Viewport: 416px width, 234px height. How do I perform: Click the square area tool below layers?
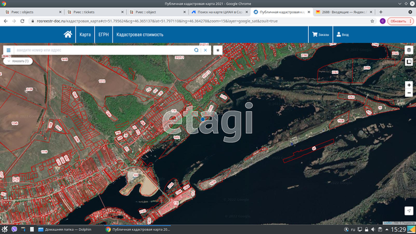point(409,62)
